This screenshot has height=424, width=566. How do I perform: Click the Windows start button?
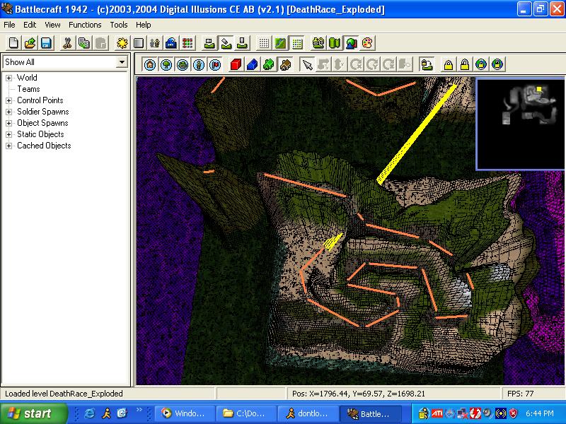(33, 413)
